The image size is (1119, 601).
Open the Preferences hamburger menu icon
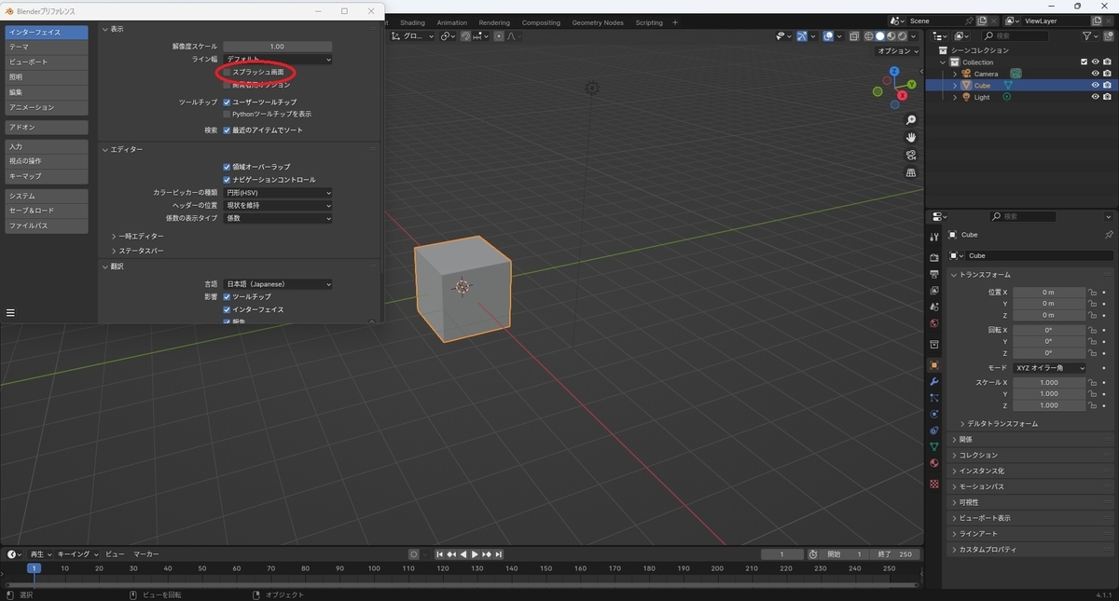pos(11,313)
